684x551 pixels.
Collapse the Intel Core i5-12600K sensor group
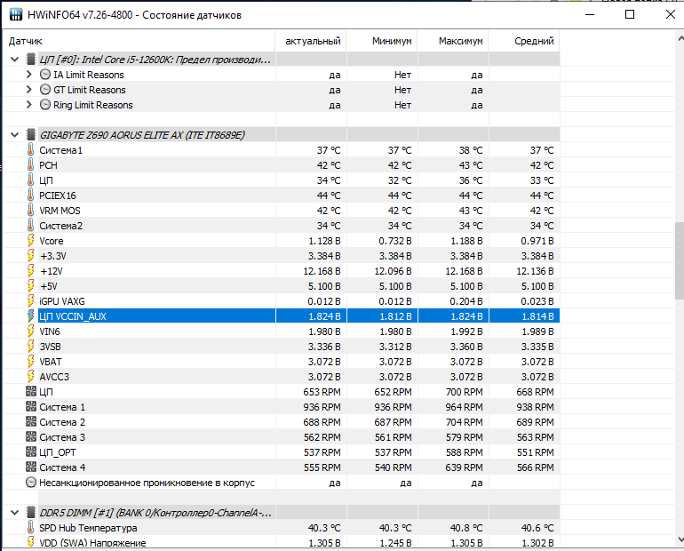click(15, 60)
